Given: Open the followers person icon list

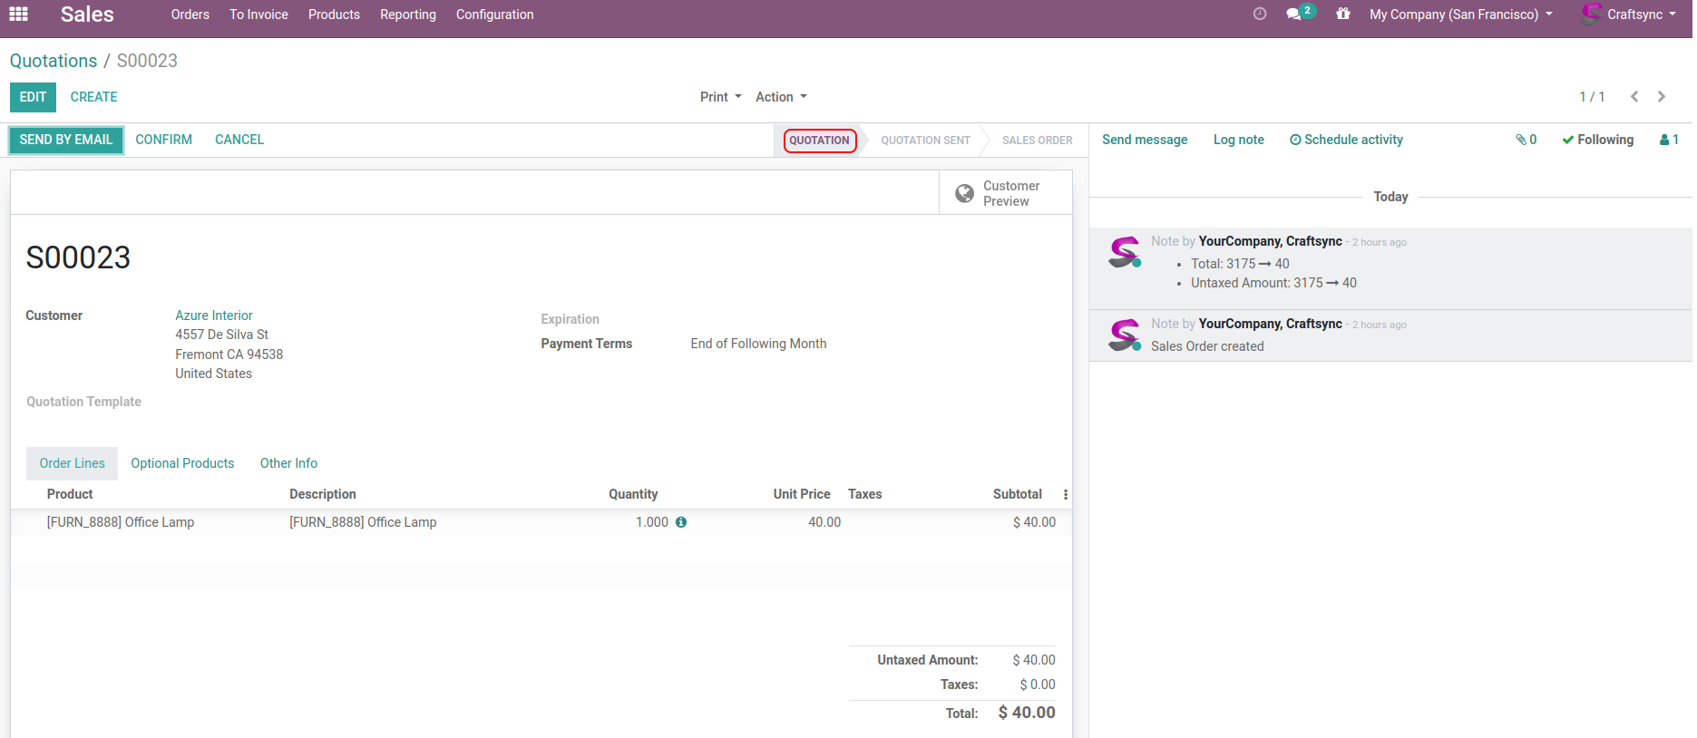Looking at the screenshot, I should [x=1668, y=140].
